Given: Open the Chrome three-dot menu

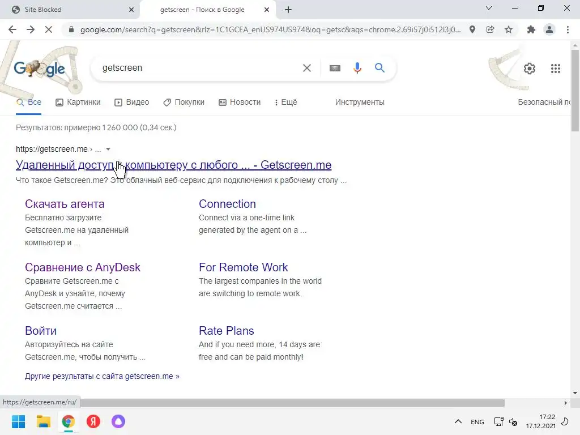Looking at the screenshot, I should click(x=568, y=29).
